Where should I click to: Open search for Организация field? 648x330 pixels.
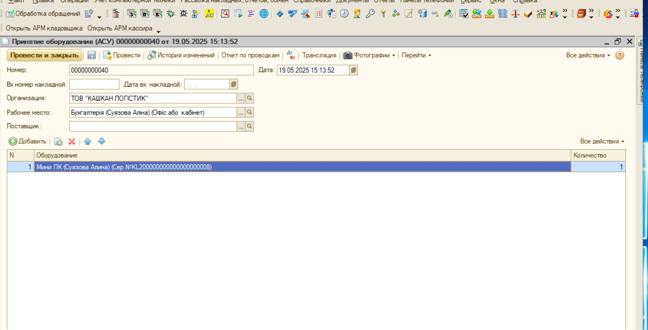click(249, 98)
